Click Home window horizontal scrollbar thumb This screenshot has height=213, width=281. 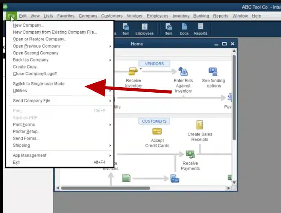[106, 188]
